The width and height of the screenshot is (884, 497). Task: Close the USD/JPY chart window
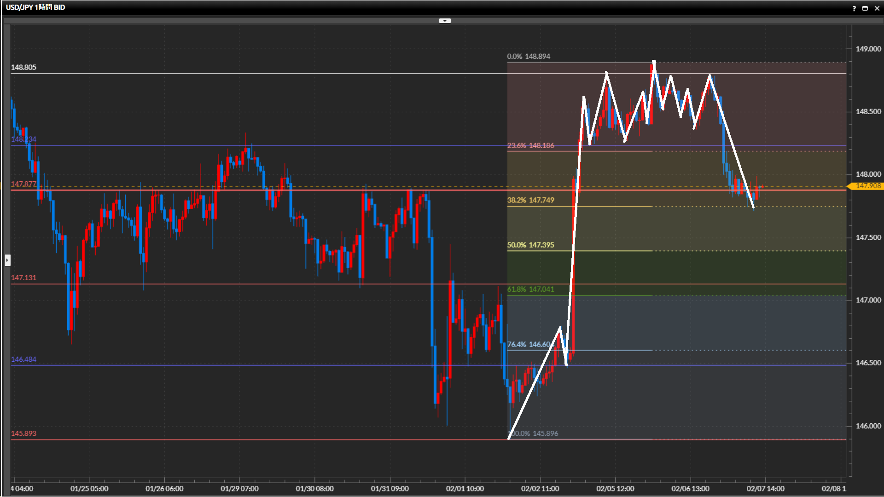tap(877, 8)
